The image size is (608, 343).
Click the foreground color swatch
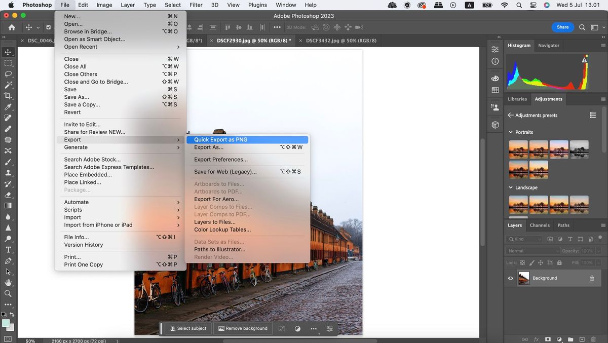[6, 323]
